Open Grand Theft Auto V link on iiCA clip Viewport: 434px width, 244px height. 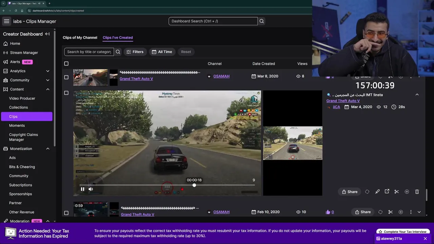pyautogui.click(x=343, y=101)
